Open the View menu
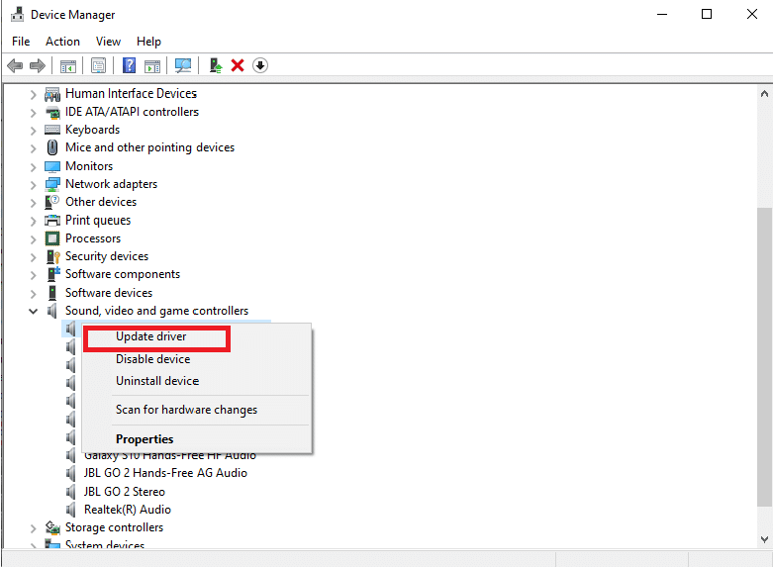Image resolution: width=773 pixels, height=567 pixels. click(x=108, y=42)
